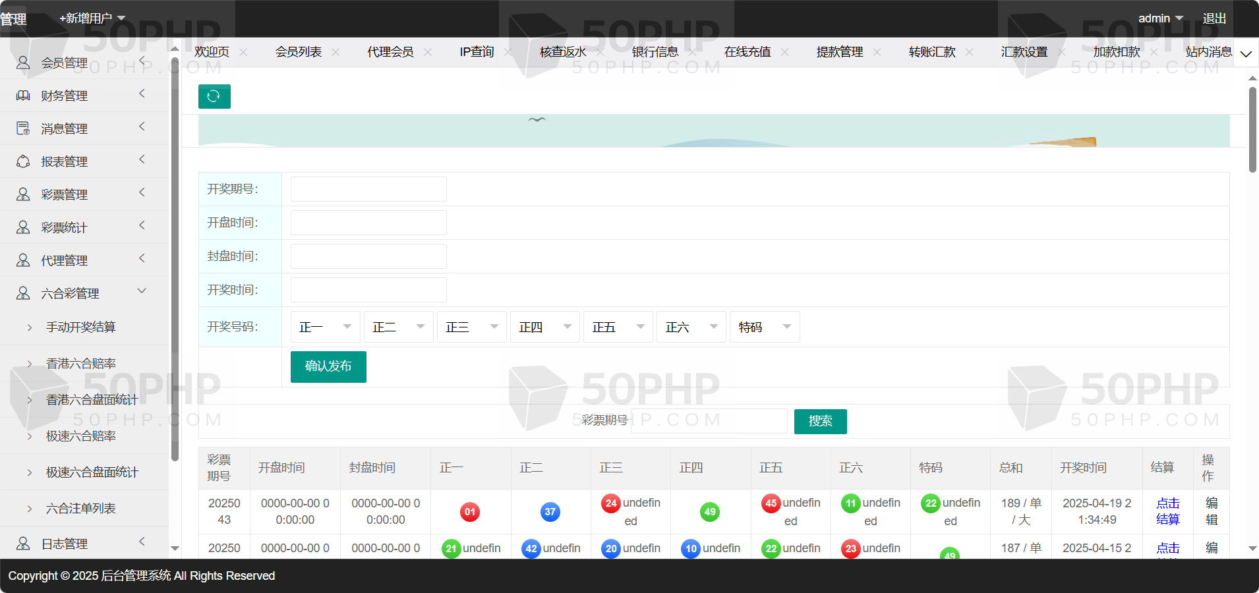Open the 手动开奖结算 menu item
Image resolution: width=1259 pixels, height=593 pixels.
coord(80,327)
